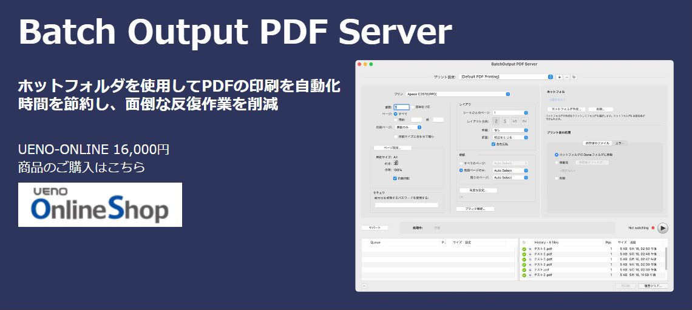This screenshot has height=310, width=692.
Task: Select delete after printing radio
Action: pos(557,178)
